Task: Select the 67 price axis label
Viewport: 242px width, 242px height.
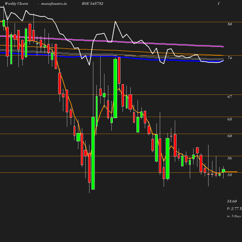Action: click(229, 97)
